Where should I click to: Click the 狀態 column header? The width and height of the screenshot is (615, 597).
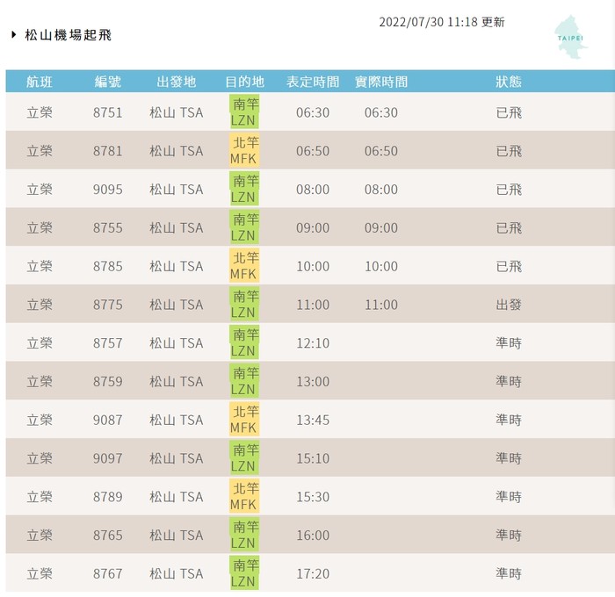point(509,82)
